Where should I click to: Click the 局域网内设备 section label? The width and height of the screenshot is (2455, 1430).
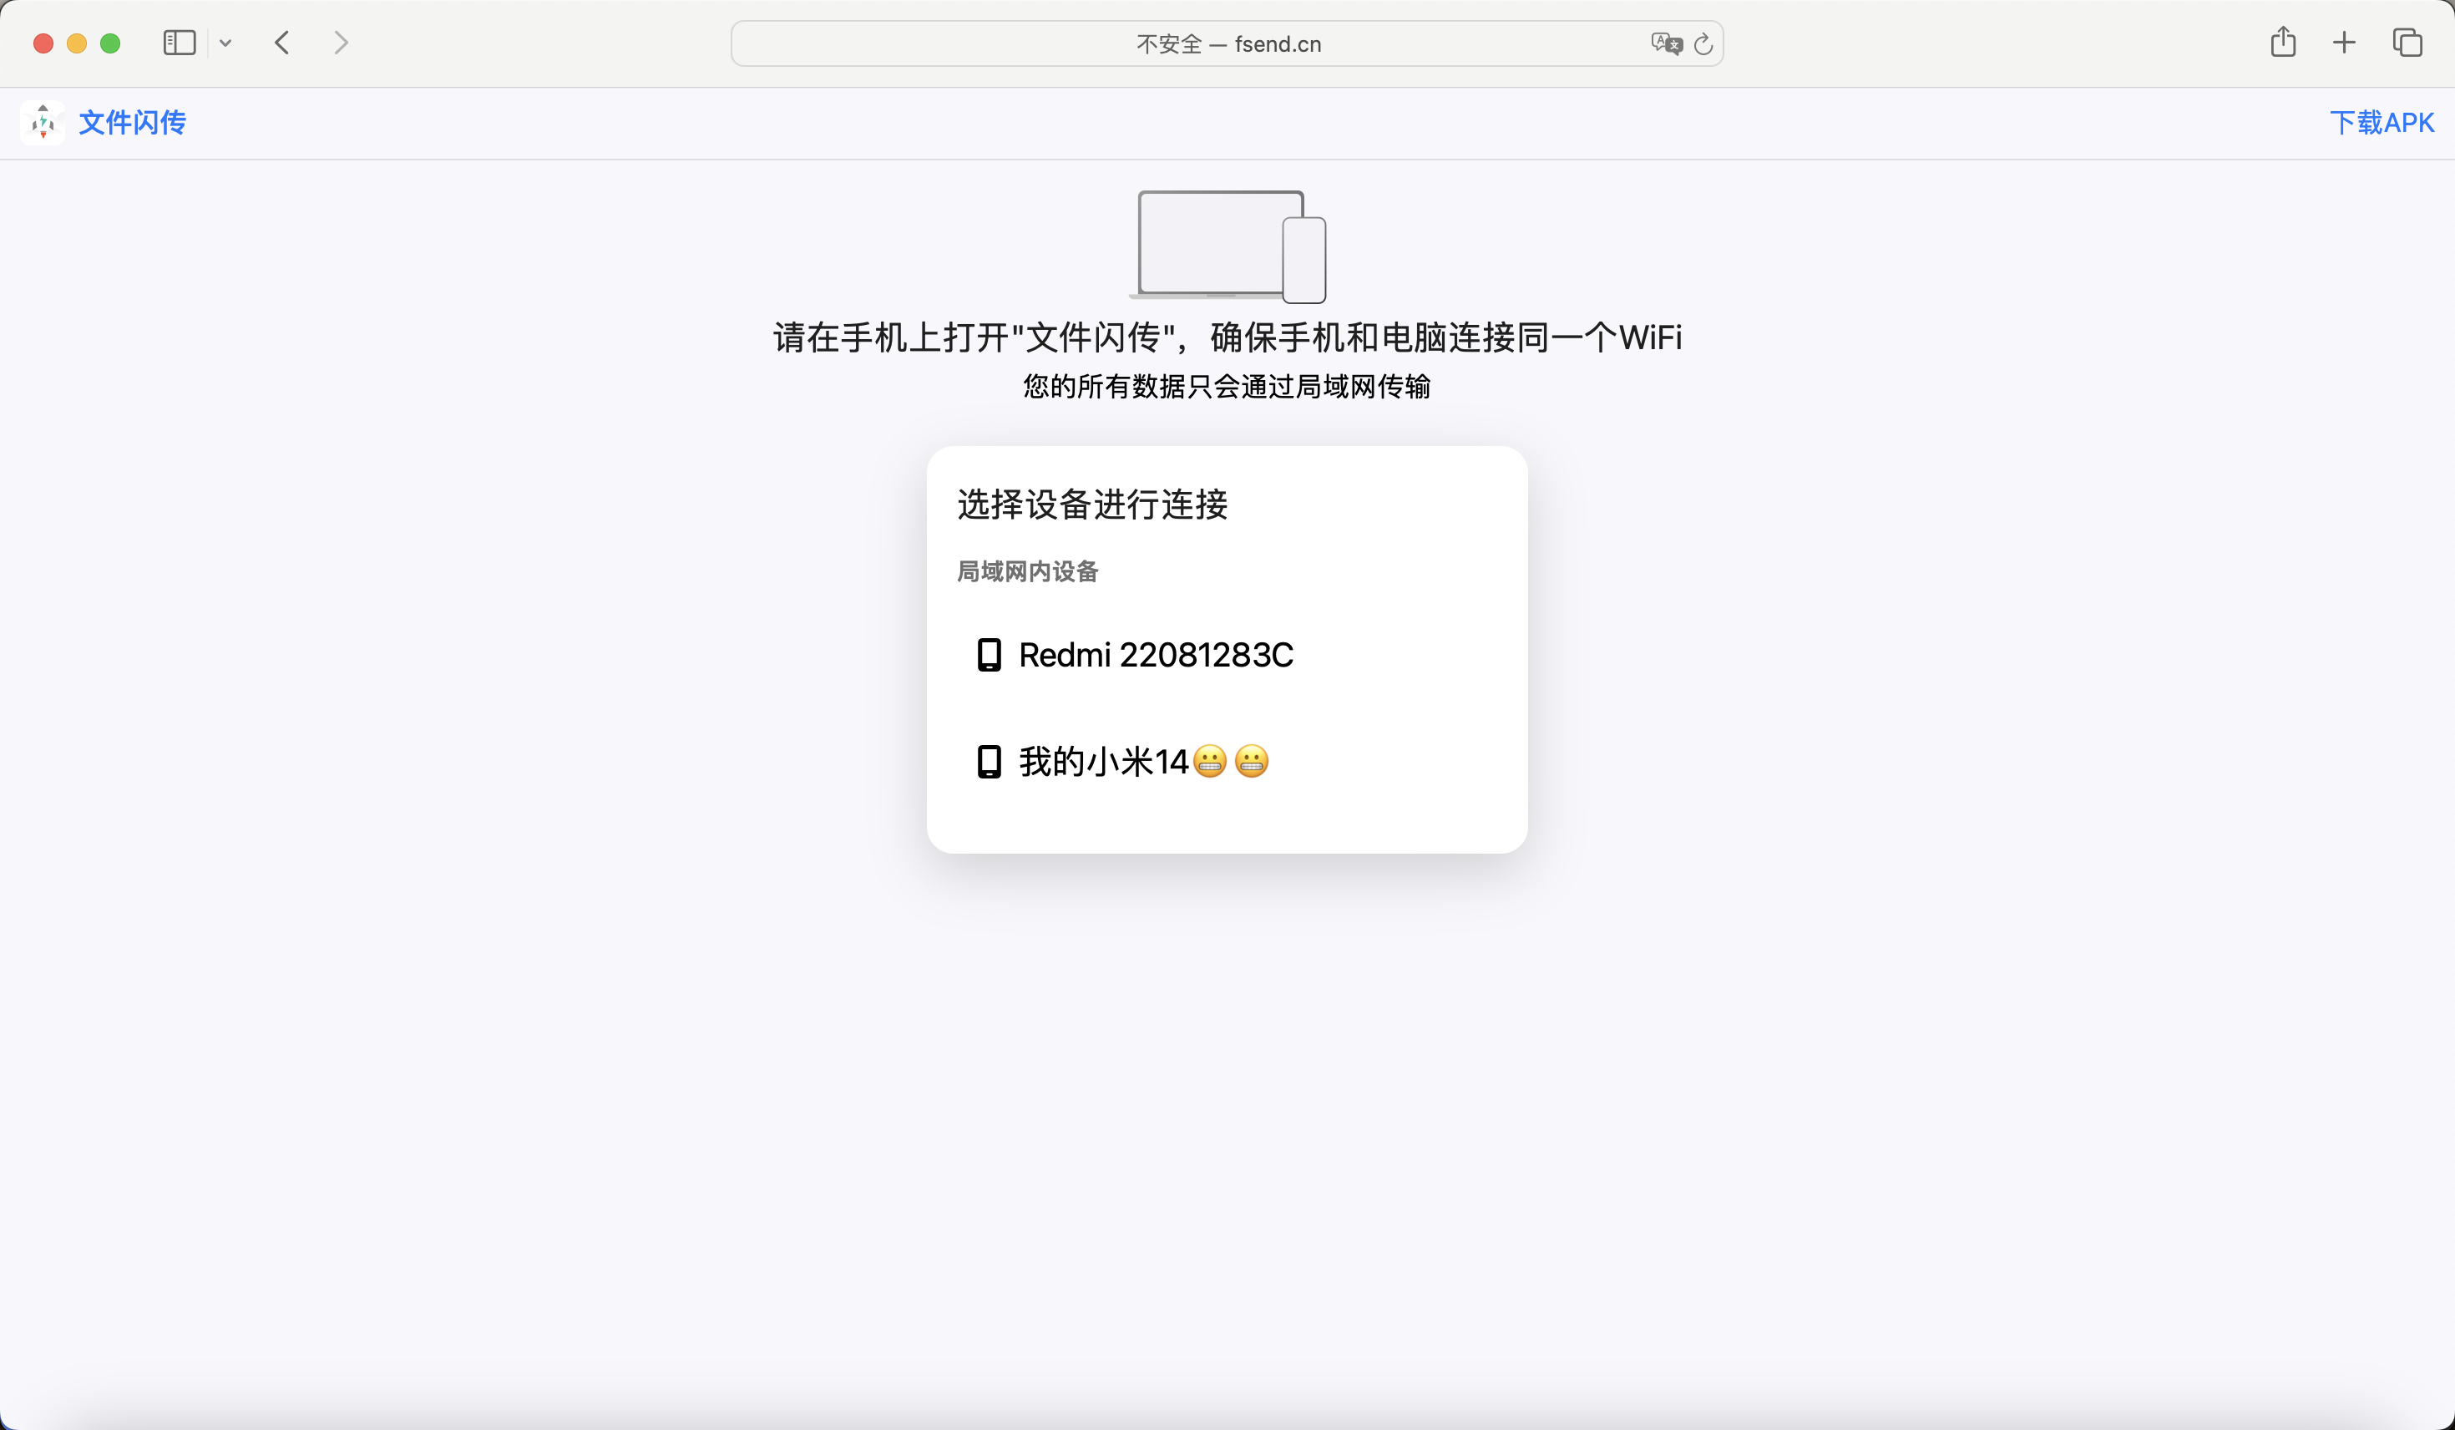coord(1027,571)
